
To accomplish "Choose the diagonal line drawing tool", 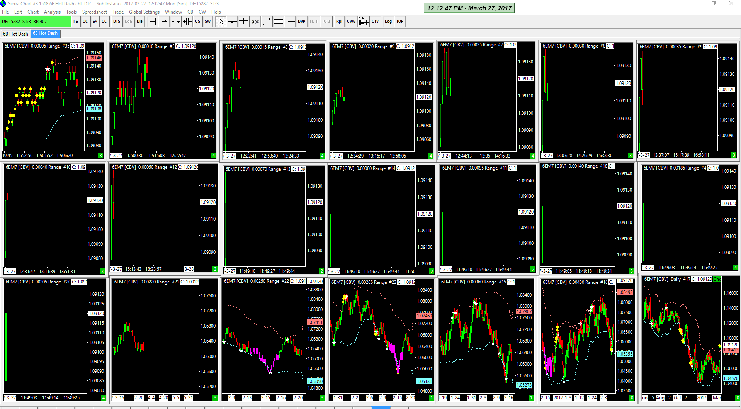I will [x=267, y=22].
